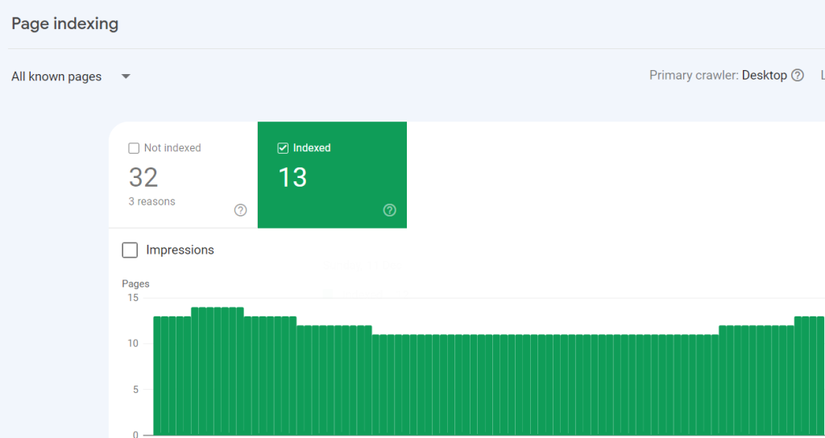
Task: Open help icon in green Indexed card
Action: point(390,210)
